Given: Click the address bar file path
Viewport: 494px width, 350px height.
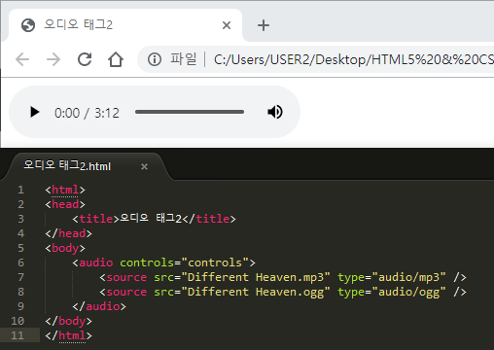Looking at the screenshot, I should click(x=354, y=59).
